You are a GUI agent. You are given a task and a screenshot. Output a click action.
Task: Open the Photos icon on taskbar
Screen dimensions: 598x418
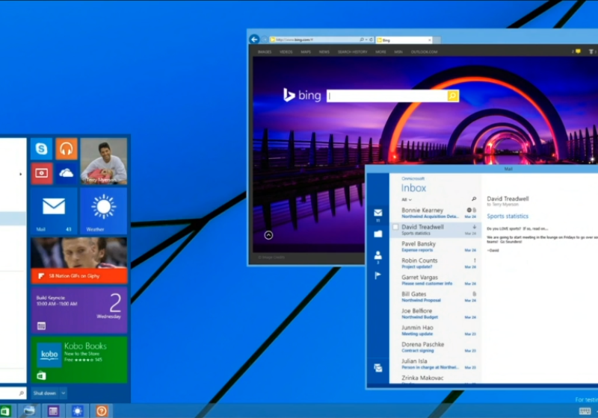click(29, 411)
